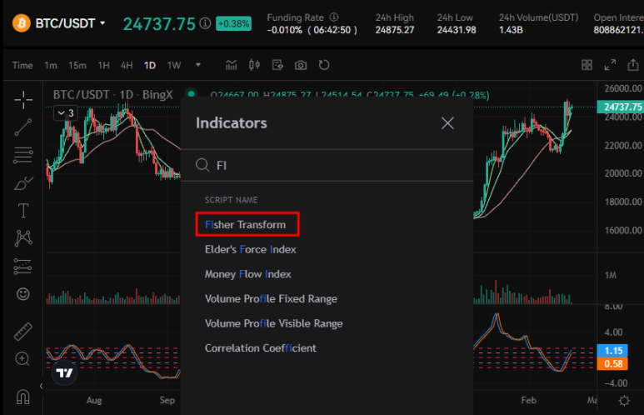The width and height of the screenshot is (644, 415).
Task: Share the chart with the export icon
Action: [633, 64]
